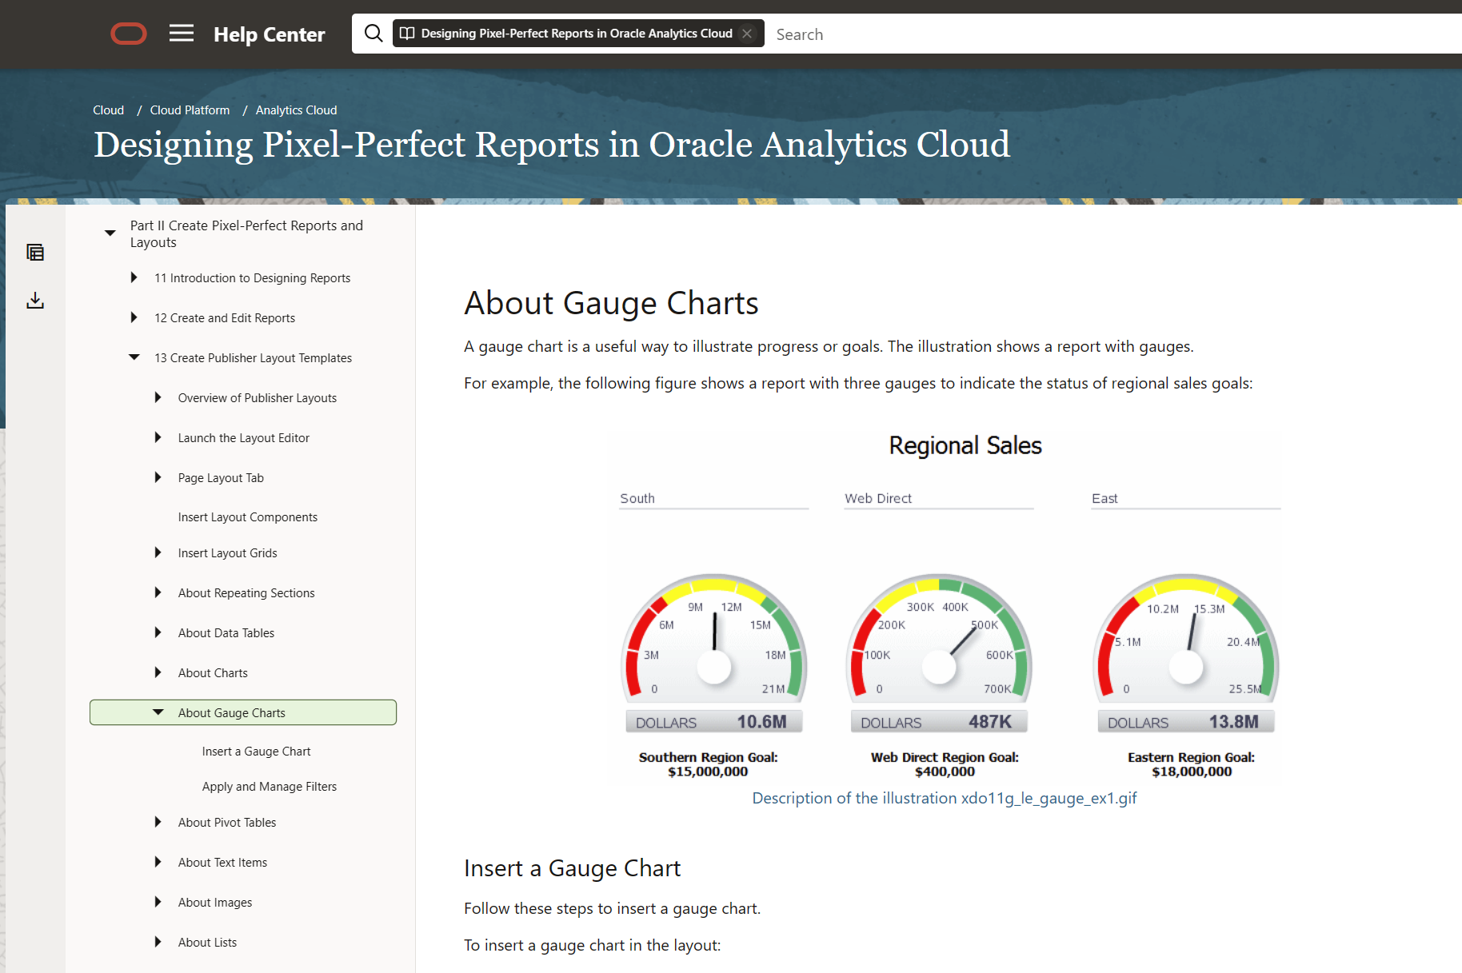
Task: Open Insert a Gauge Chart subtopic
Action: [257, 752]
